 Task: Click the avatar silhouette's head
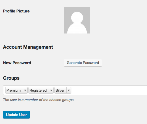pyautogui.click(x=77, y=17)
